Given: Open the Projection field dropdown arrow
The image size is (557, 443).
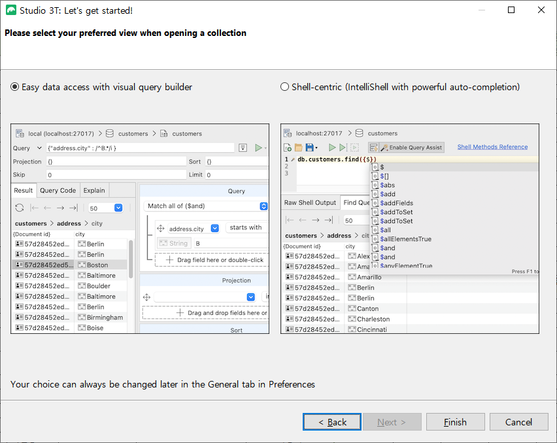Looking at the screenshot, I should pyautogui.click(x=251, y=297).
